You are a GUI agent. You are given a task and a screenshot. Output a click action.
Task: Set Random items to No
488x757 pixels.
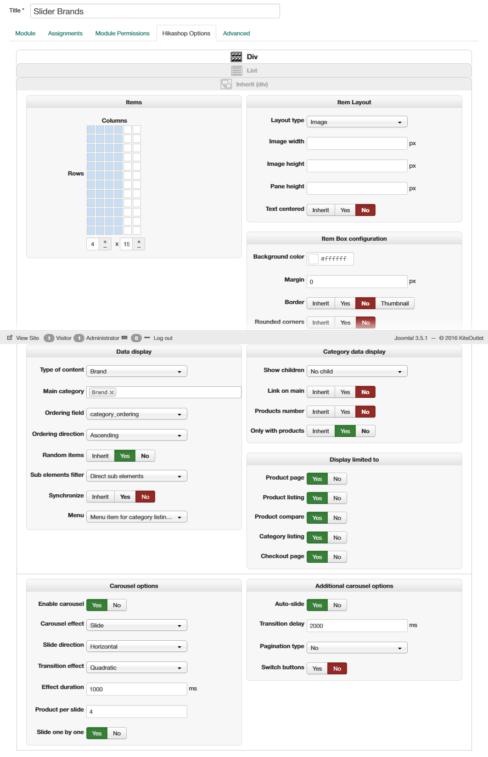coord(145,456)
